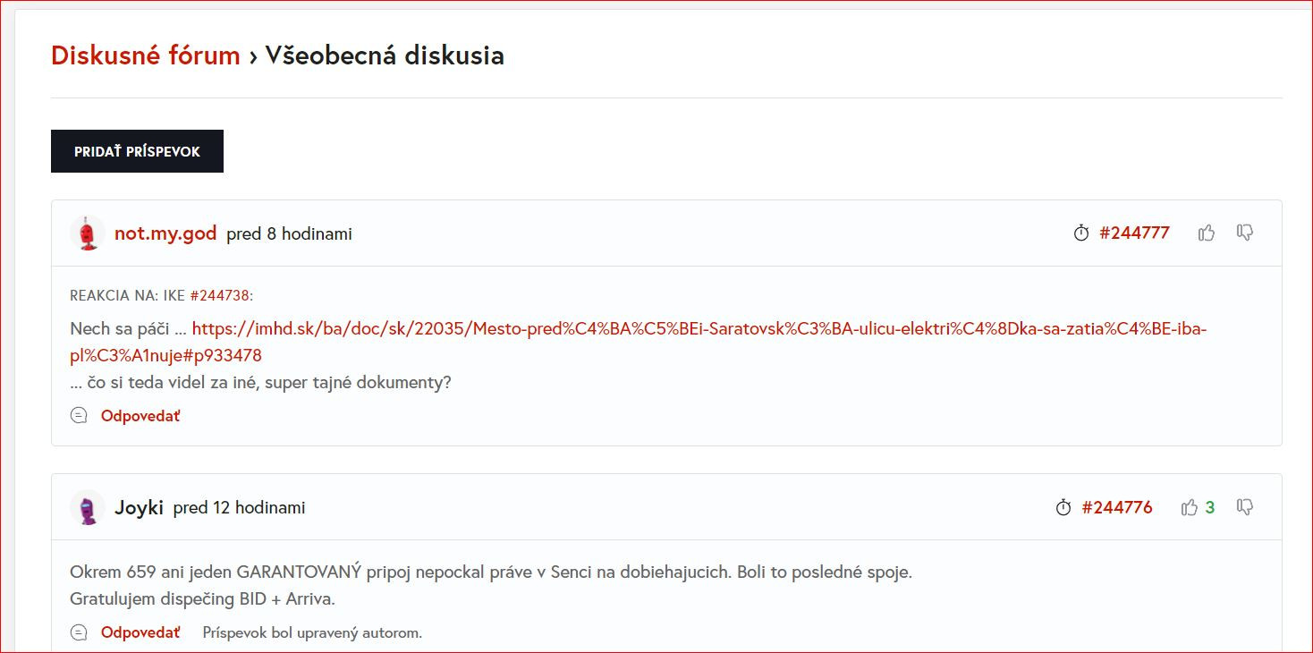Screen dimensions: 1313x653
Task: Click thumbs up on post #244777
Action: [1207, 233]
